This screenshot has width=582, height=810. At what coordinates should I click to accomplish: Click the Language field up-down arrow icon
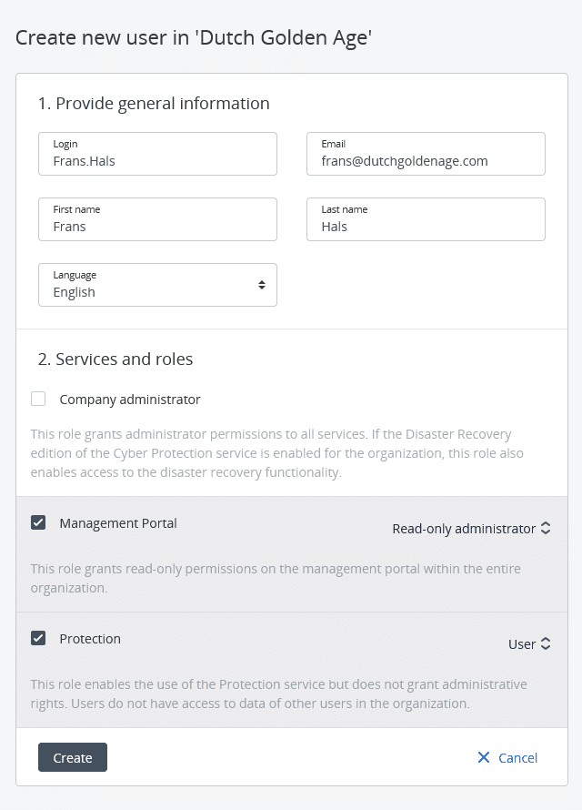262,285
